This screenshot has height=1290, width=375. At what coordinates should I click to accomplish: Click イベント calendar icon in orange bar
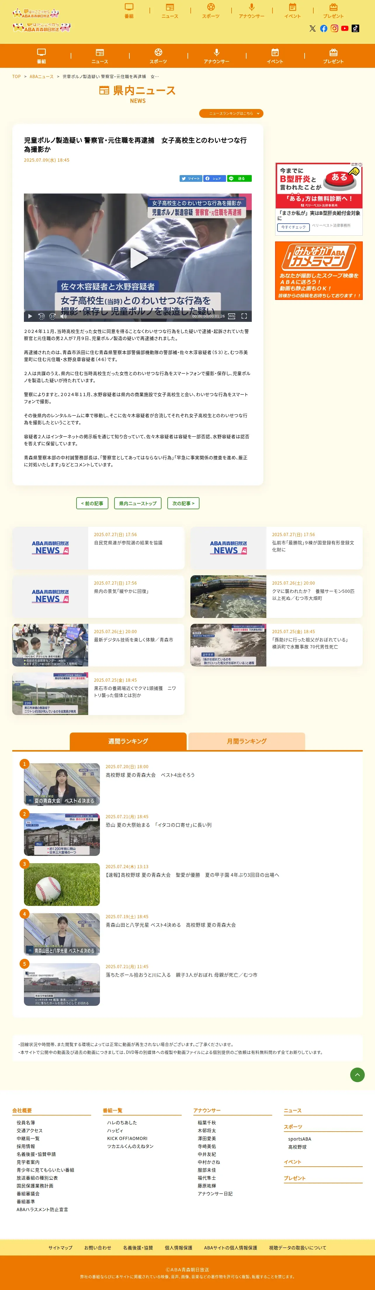coord(275,53)
